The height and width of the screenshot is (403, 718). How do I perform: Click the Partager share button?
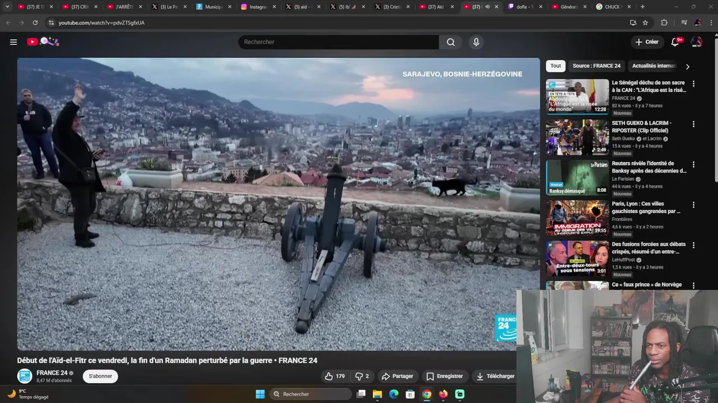[397, 376]
